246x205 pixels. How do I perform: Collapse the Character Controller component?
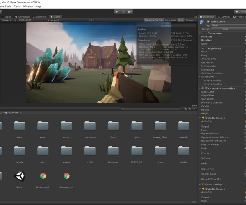point(200,89)
